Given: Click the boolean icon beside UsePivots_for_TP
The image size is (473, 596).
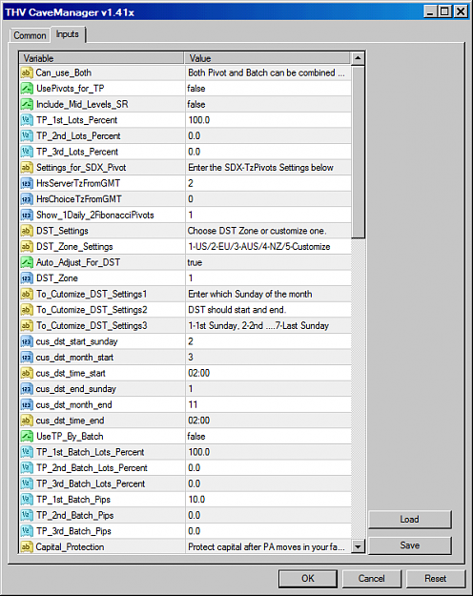Looking at the screenshot, I should tap(27, 89).
